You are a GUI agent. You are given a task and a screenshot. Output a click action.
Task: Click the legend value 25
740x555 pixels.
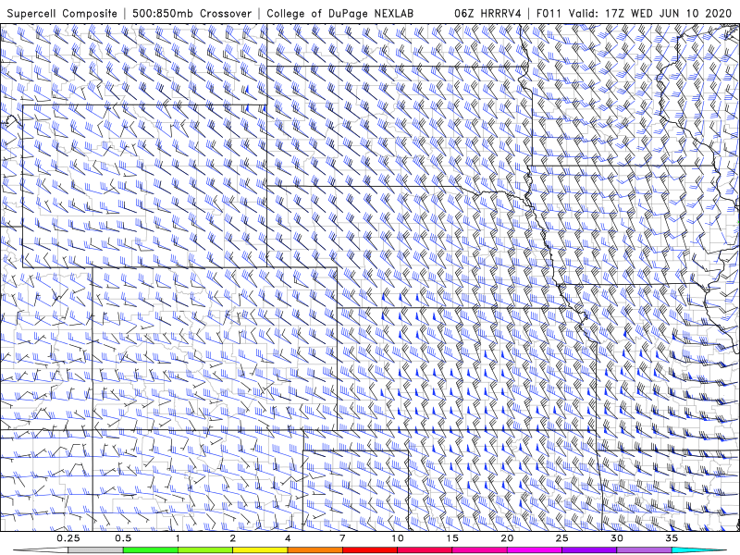(x=562, y=538)
